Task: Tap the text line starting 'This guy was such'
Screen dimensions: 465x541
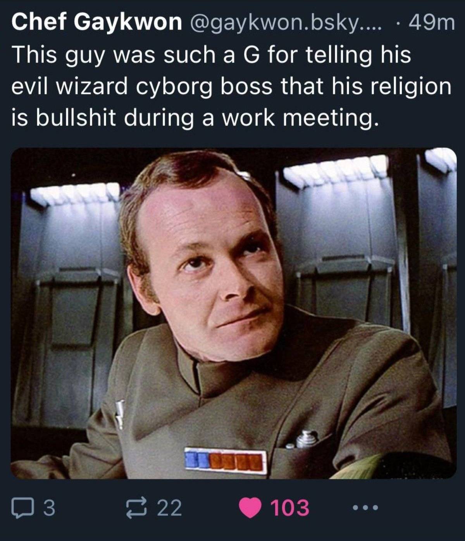Action: click(x=211, y=54)
